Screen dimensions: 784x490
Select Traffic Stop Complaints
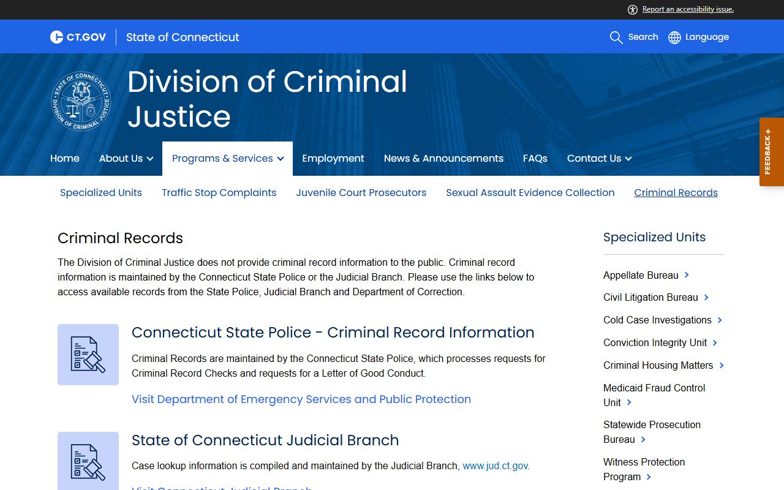(x=219, y=192)
